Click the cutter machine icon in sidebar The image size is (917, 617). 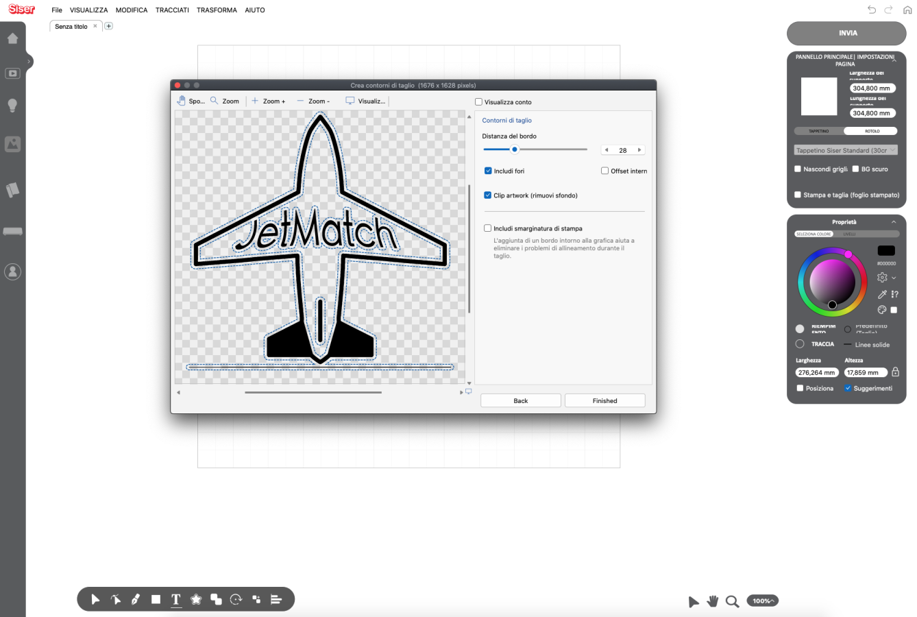[x=12, y=232]
